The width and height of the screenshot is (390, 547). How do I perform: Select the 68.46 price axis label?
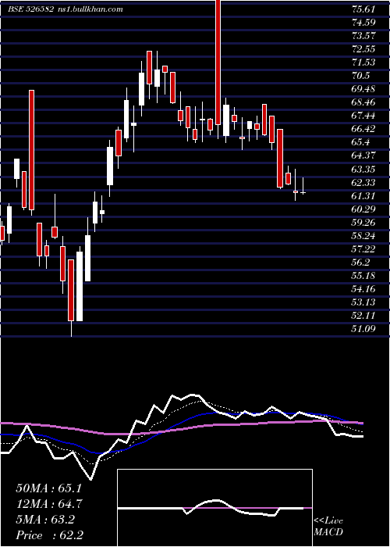363,102
